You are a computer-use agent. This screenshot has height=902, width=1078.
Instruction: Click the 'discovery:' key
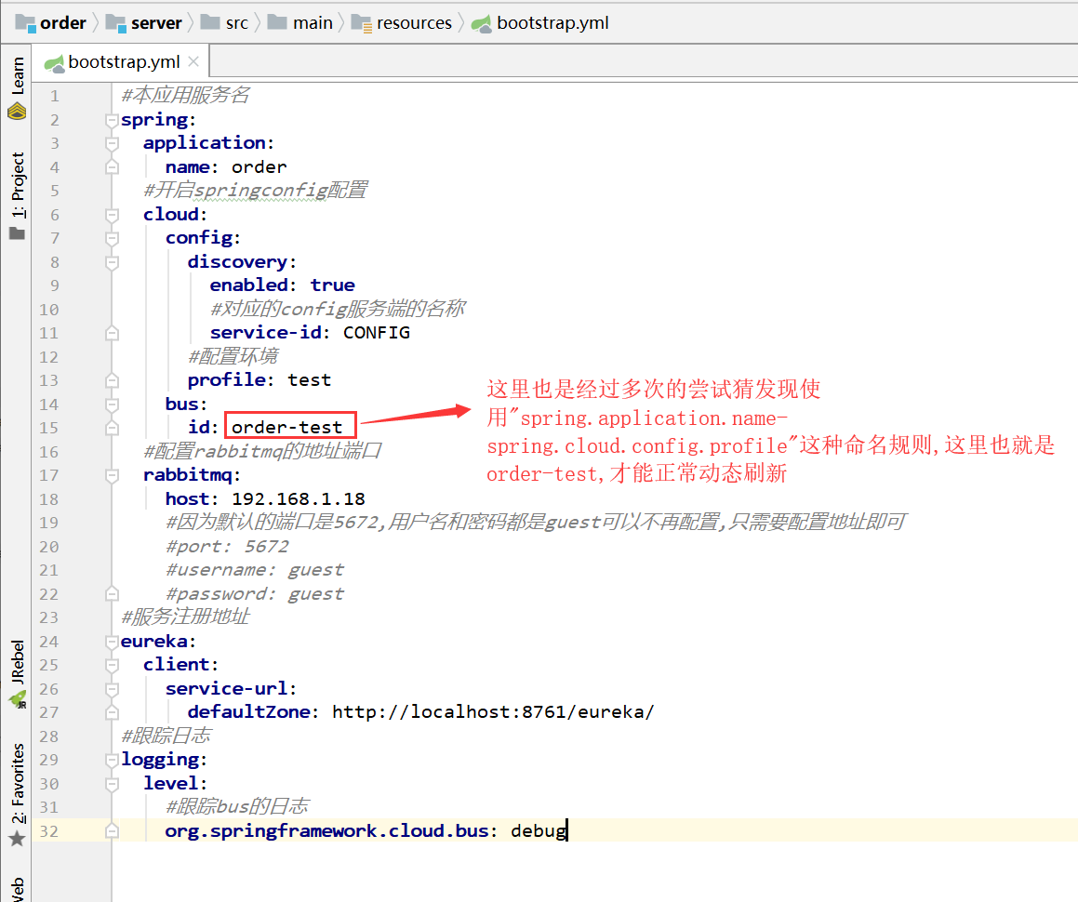click(x=242, y=262)
